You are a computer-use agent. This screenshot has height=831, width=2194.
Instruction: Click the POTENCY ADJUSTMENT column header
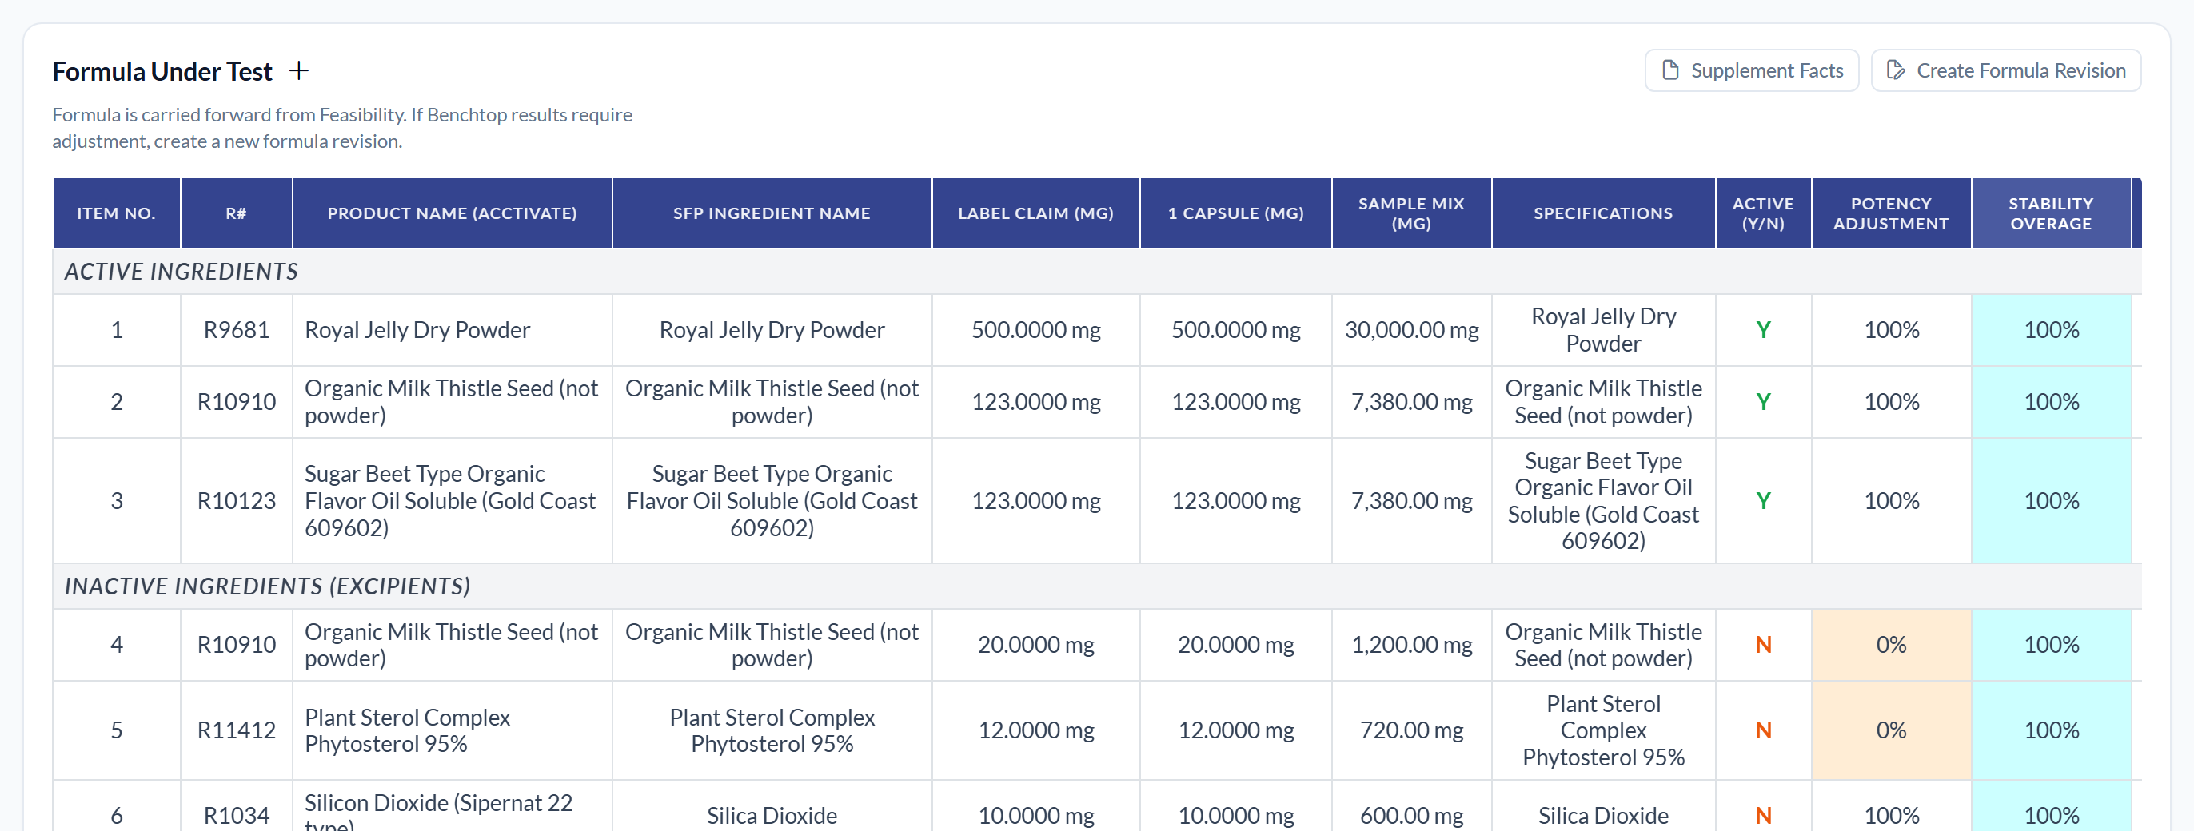(x=1890, y=213)
